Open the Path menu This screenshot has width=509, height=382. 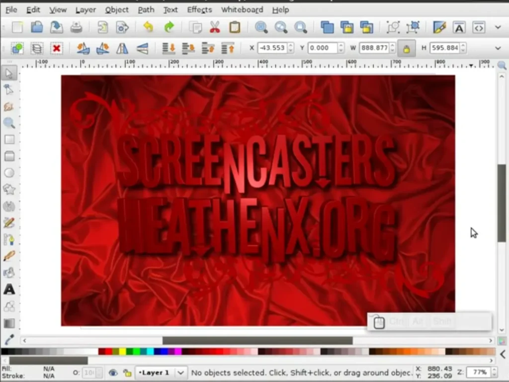pos(146,10)
